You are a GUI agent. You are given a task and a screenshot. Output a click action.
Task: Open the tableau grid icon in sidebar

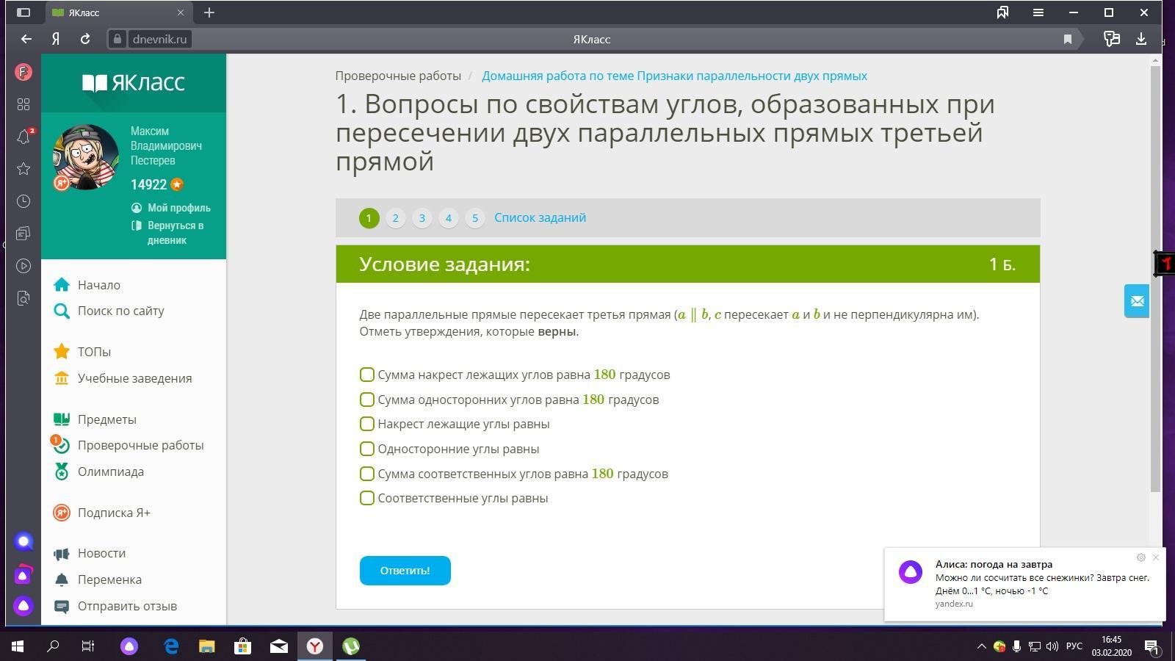click(x=23, y=104)
